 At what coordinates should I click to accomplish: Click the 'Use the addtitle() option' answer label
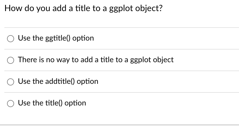(58, 81)
